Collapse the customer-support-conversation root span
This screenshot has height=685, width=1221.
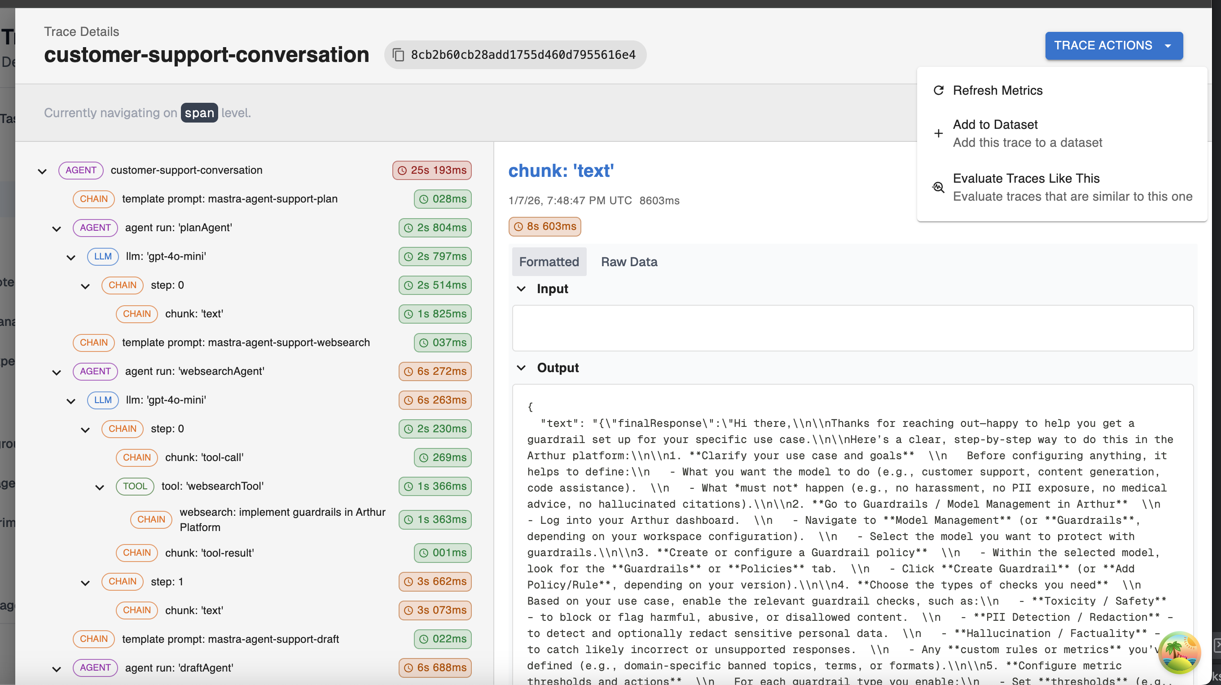point(42,171)
